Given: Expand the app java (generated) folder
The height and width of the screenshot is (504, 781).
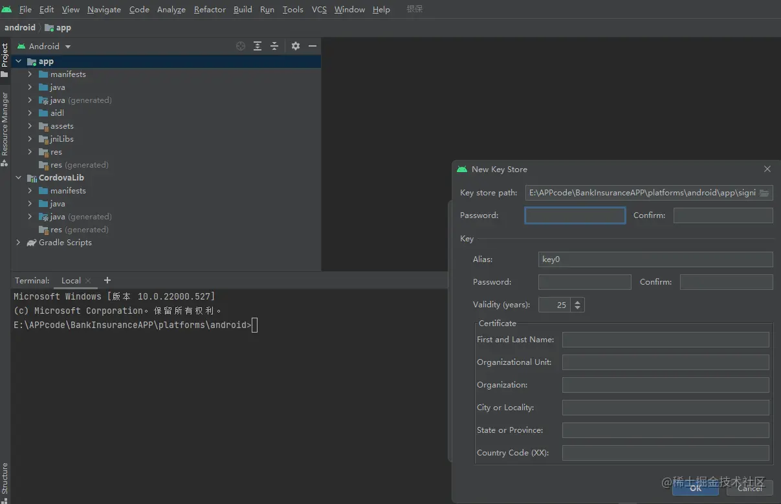Looking at the screenshot, I should 30,100.
